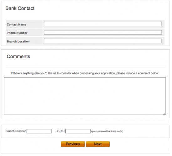Click the comments box resize handle
172x156 pixels.
tap(164, 114)
